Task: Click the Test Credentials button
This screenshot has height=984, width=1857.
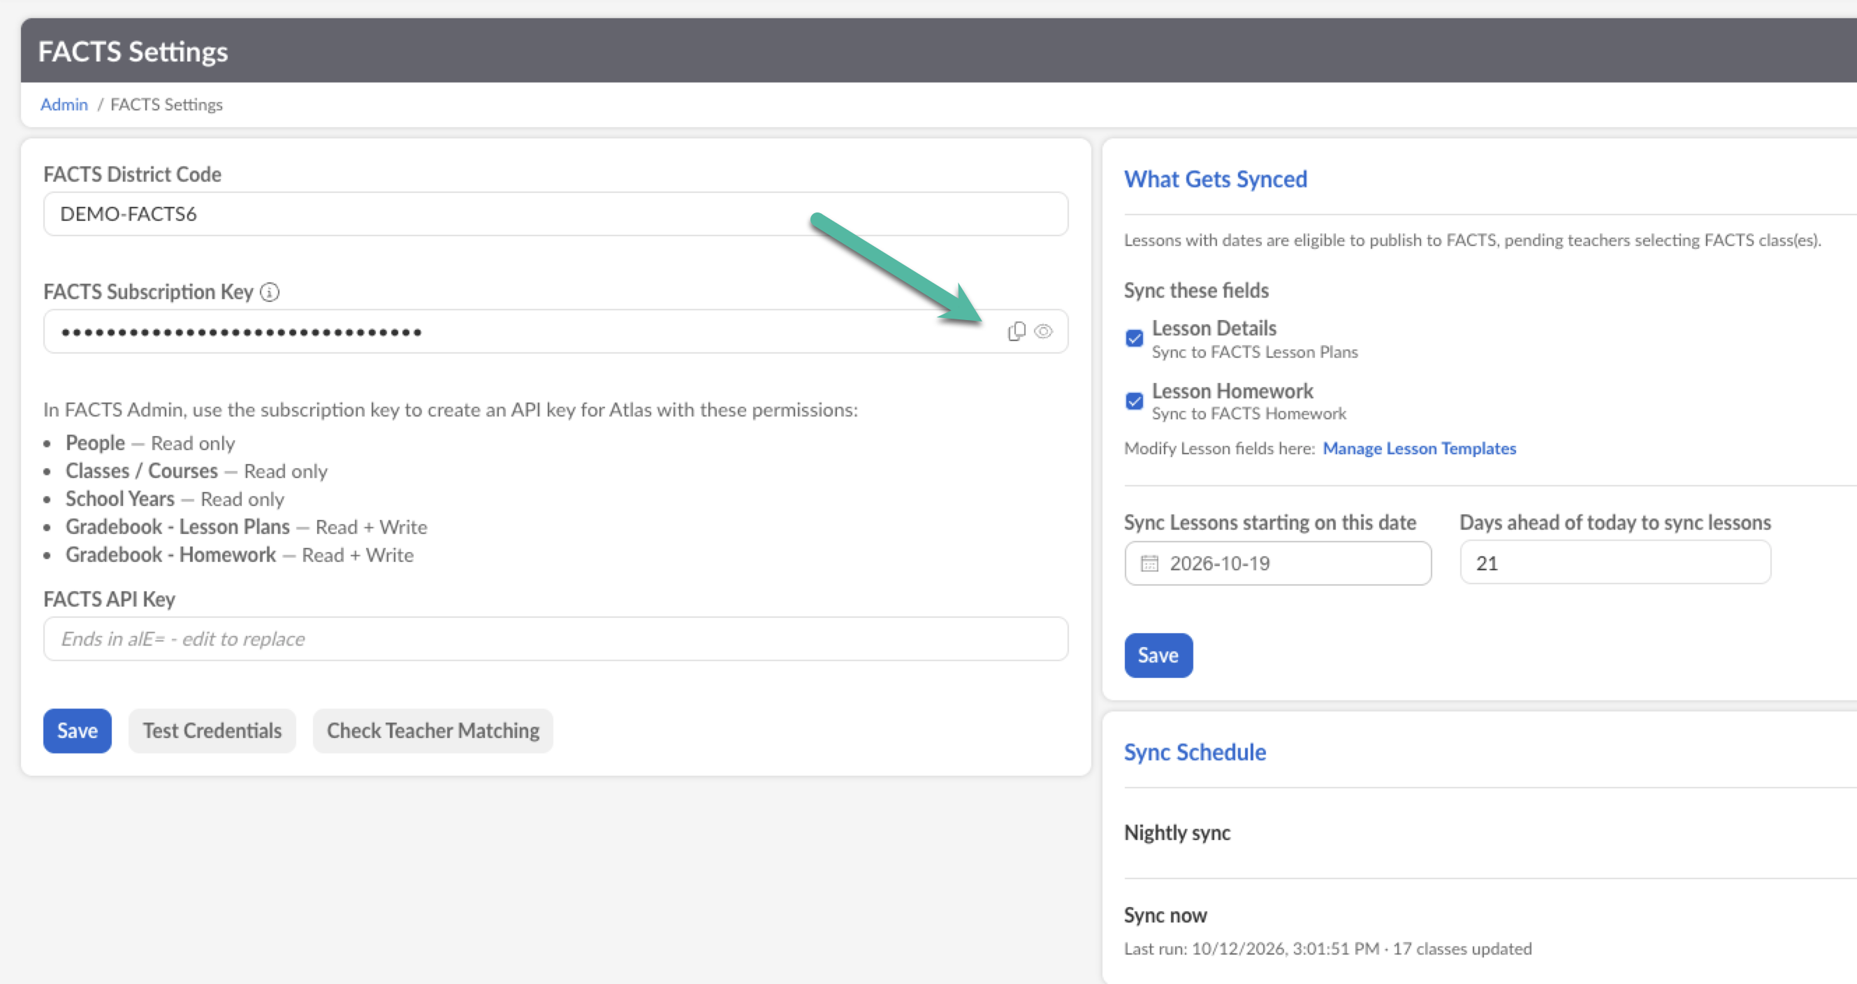Action: [212, 731]
